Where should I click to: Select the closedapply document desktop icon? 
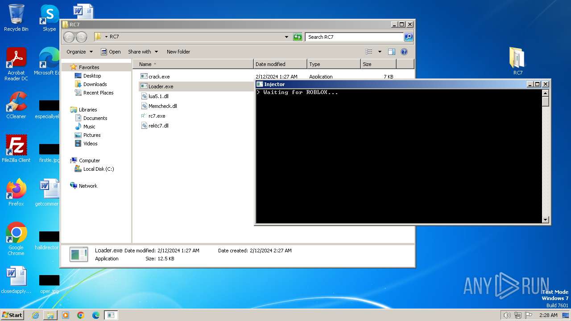pos(16,280)
